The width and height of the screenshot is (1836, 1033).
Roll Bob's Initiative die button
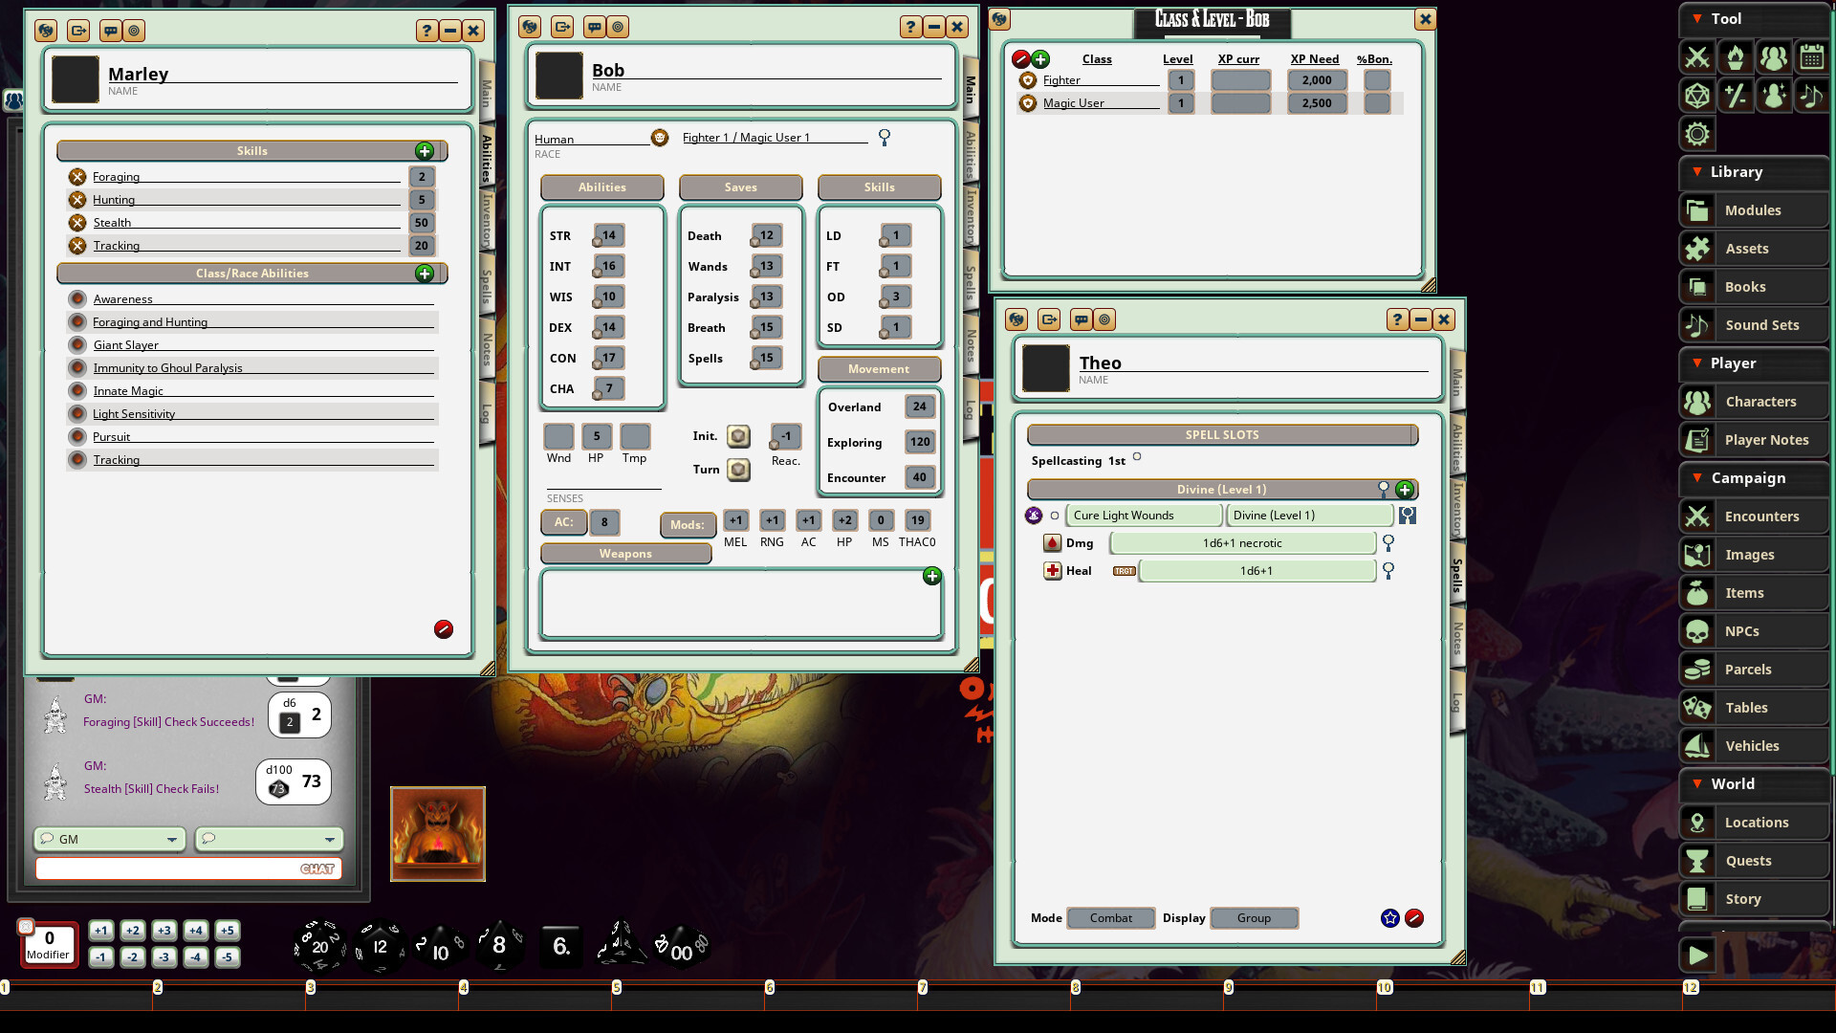point(738,437)
